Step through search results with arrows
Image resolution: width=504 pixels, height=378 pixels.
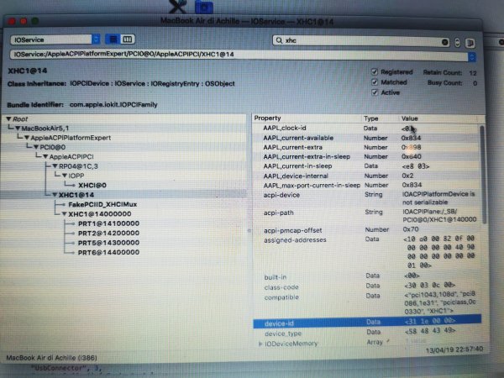click(x=457, y=43)
